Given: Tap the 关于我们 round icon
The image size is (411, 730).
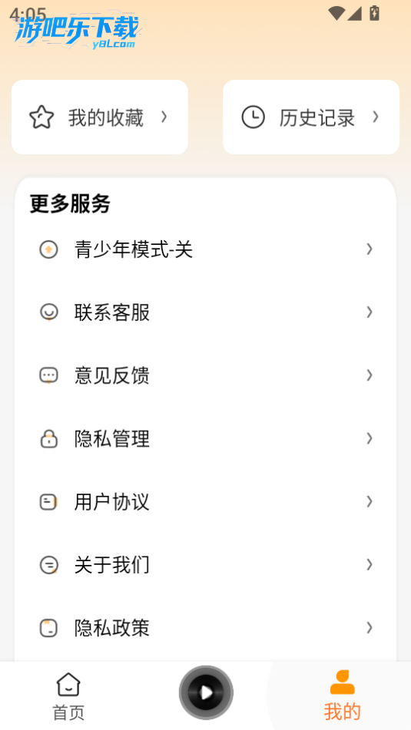Looking at the screenshot, I should pyautogui.click(x=48, y=565).
